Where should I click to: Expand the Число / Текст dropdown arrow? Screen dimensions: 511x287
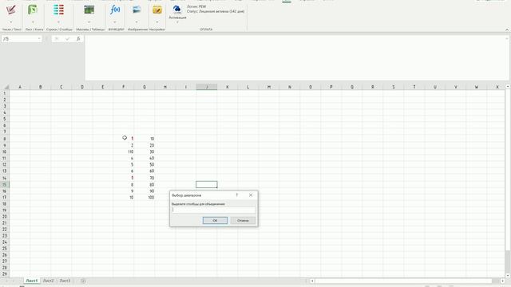[x=10, y=22]
